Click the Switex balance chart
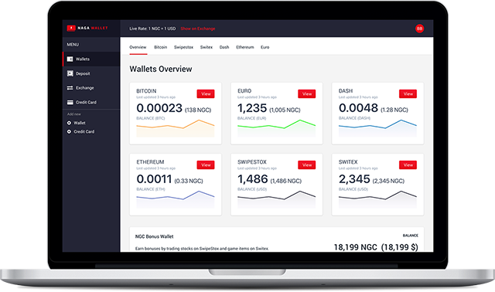Screen dimensions: 495x292 pos(377,199)
